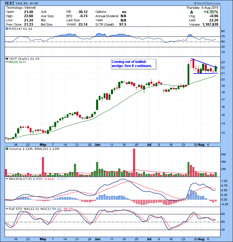Click the Full STO legend marker icon
Screen dimensions: 233x242
[x=7, y=209]
